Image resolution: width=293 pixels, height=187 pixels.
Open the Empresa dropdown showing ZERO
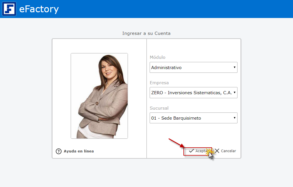[x=193, y=93]
